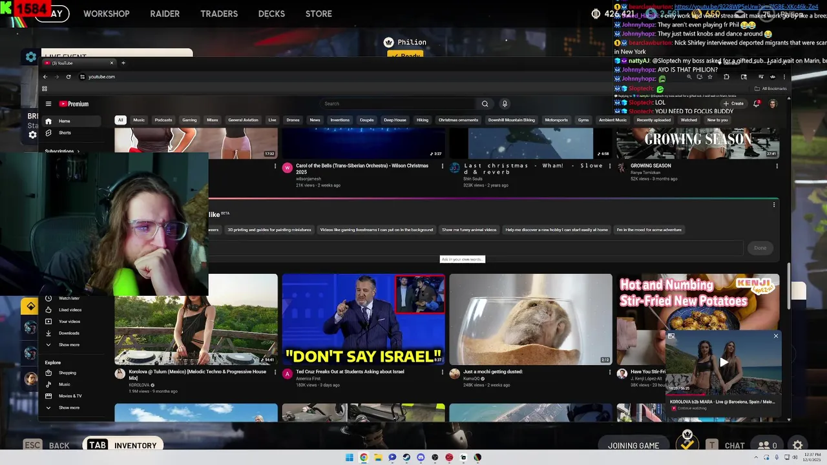
Task: Open the apps grid icon in bookmarks bar
Action: point(45,88)
